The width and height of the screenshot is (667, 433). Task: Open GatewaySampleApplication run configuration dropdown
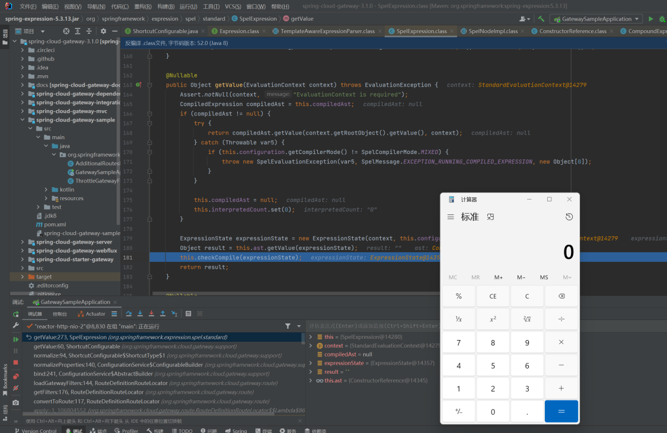pos(596,19)
